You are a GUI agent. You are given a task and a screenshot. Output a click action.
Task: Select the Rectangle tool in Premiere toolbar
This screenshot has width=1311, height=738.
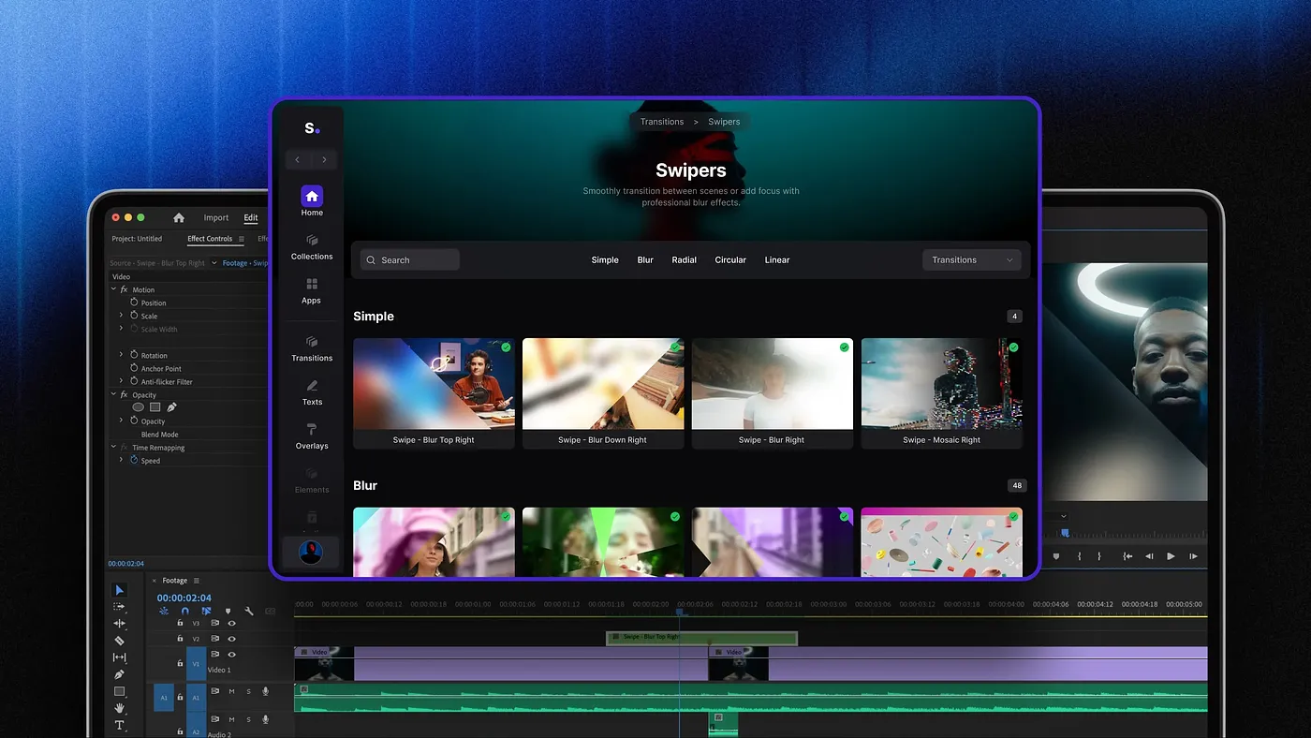click(119, 691)
